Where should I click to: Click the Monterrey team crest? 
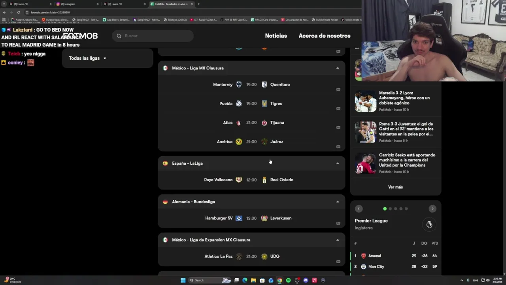(239, 84)
